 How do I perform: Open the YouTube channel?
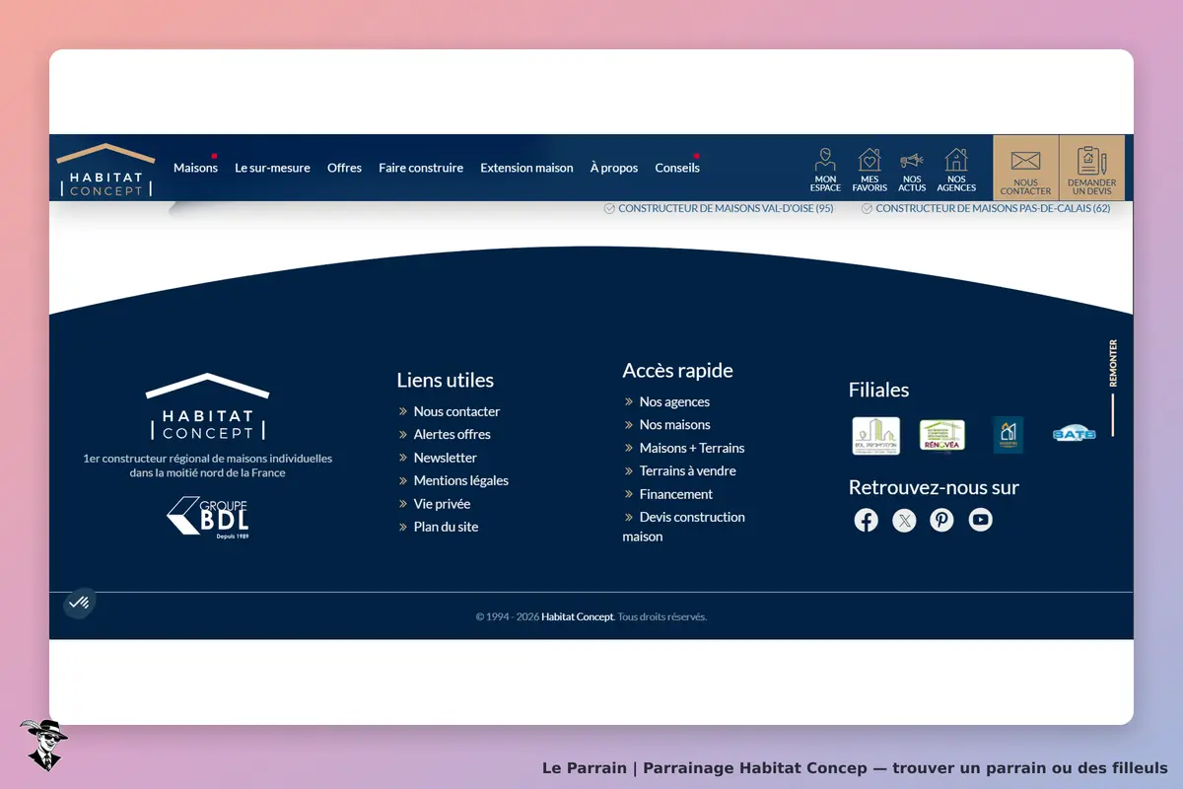click(x=980, y=520)
